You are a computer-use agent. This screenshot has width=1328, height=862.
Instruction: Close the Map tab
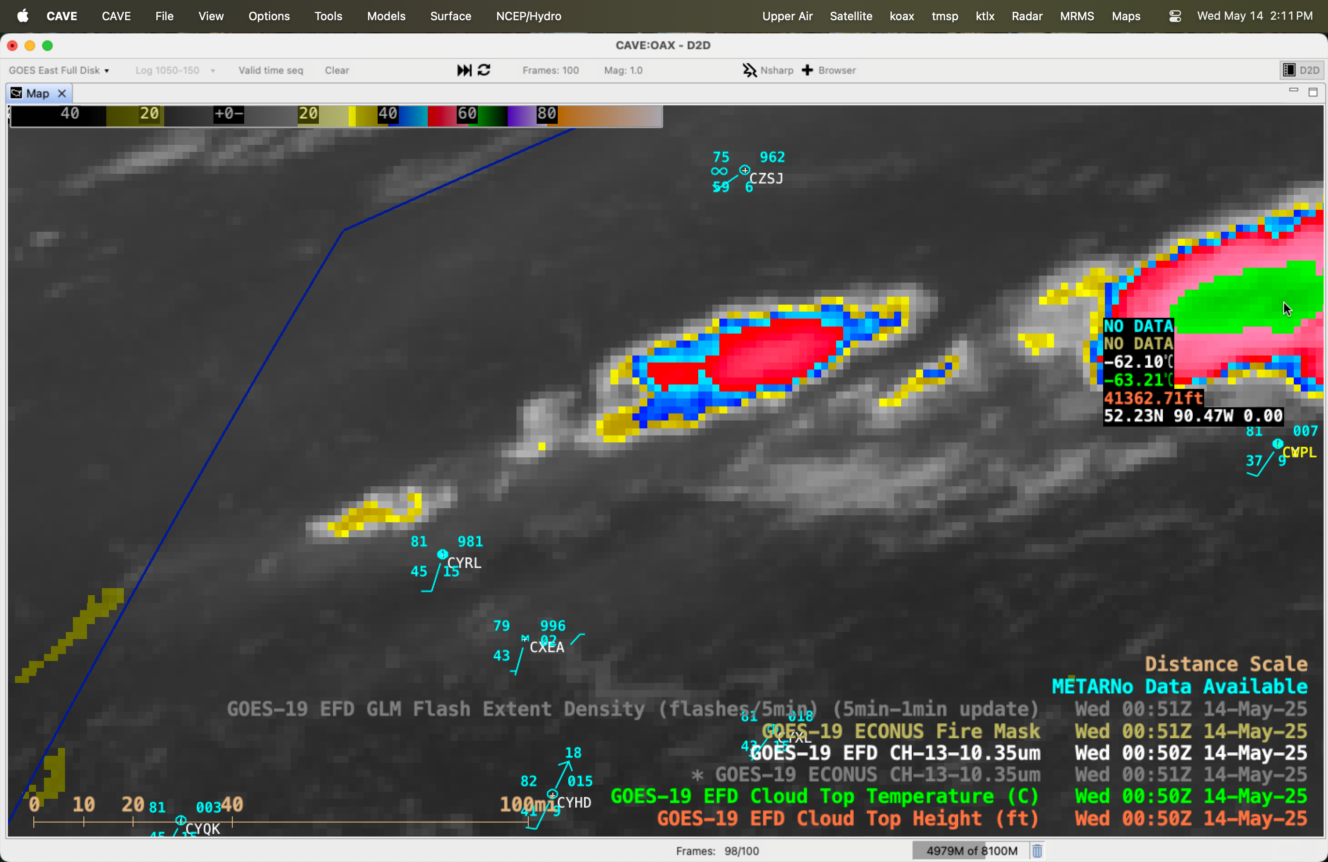[62, 93]
